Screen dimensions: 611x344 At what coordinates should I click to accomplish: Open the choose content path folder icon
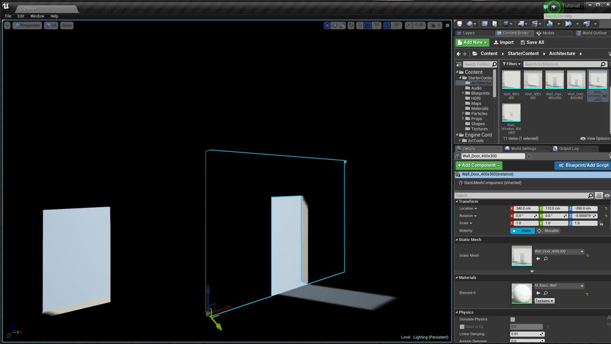[x=475, y=54]
